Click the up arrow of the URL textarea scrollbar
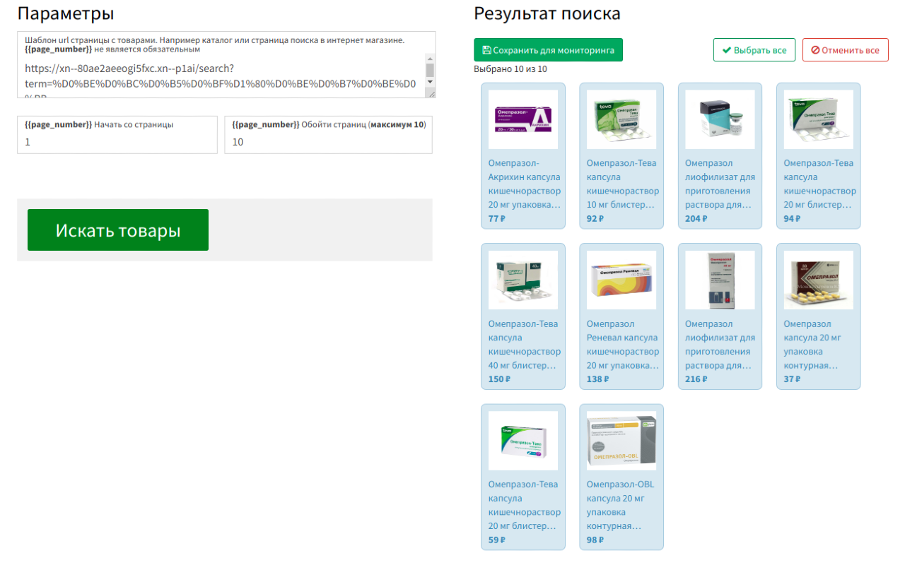The height and width of the screenshot is (565, 905). pyautogui.click(x=430, y=58)
